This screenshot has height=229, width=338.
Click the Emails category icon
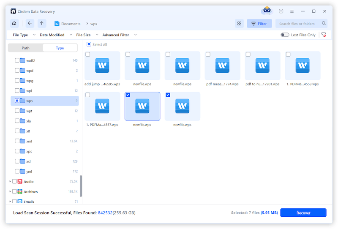(20, 202)
